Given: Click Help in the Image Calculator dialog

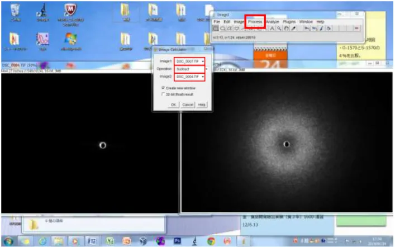Looking at the screenshot, I should pos(202,104).
